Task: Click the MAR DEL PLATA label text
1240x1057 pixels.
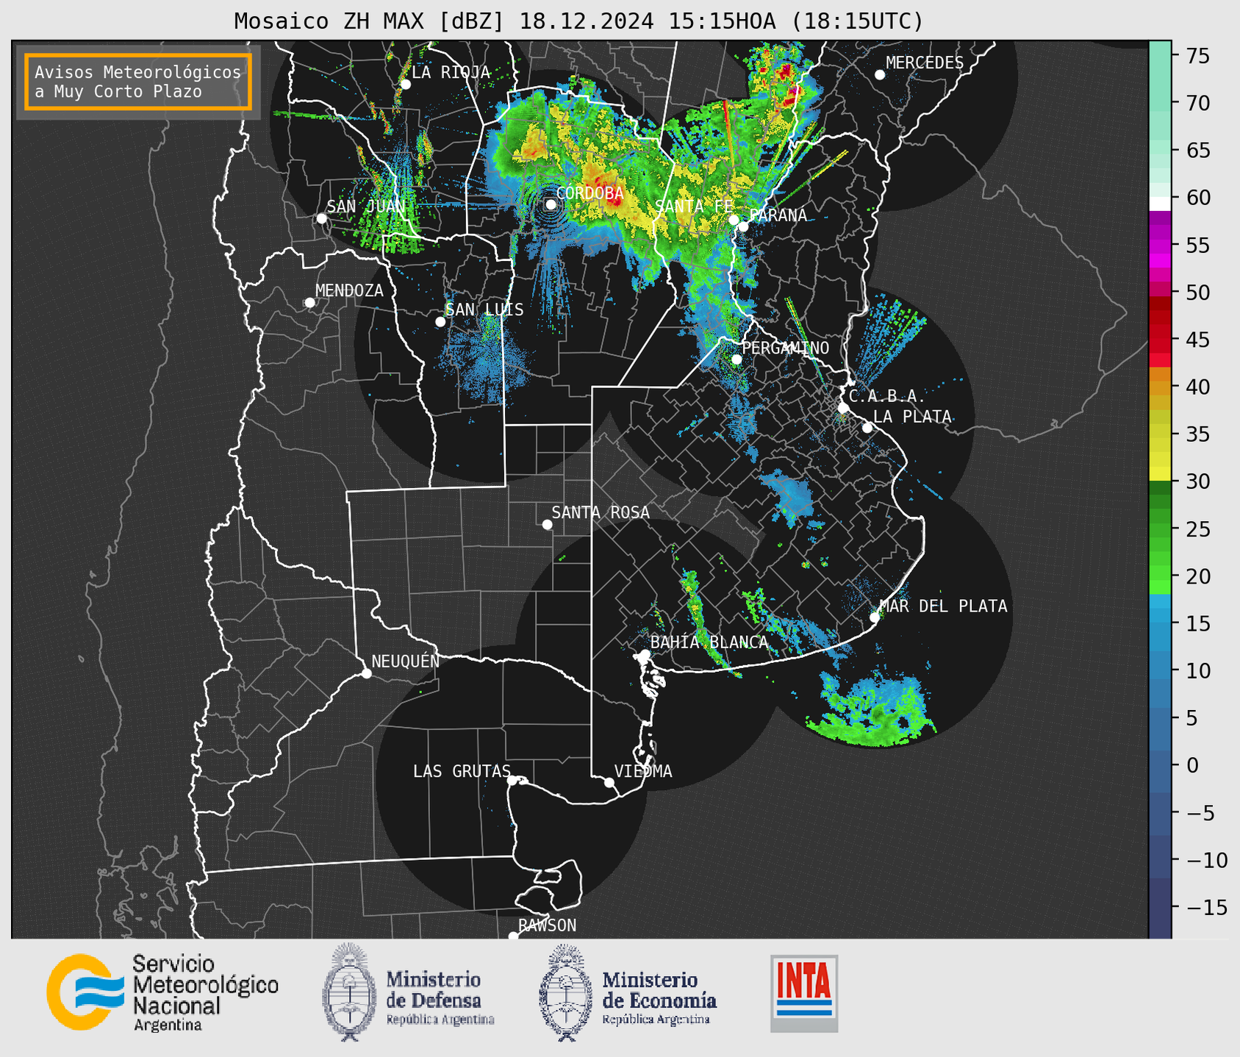Action: 943,606
